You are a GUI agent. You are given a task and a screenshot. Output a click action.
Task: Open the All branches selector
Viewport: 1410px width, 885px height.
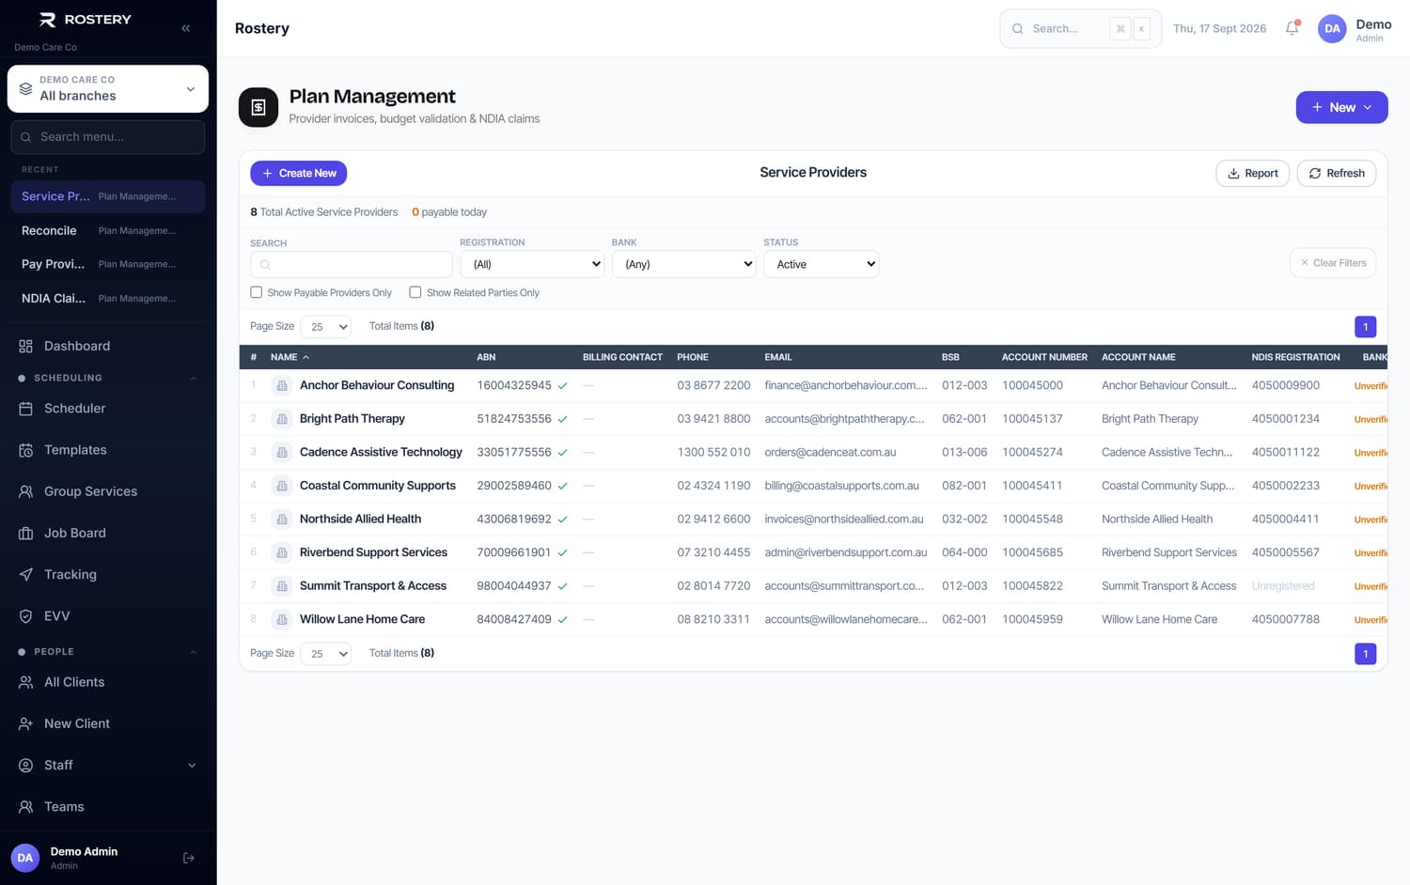108,88
